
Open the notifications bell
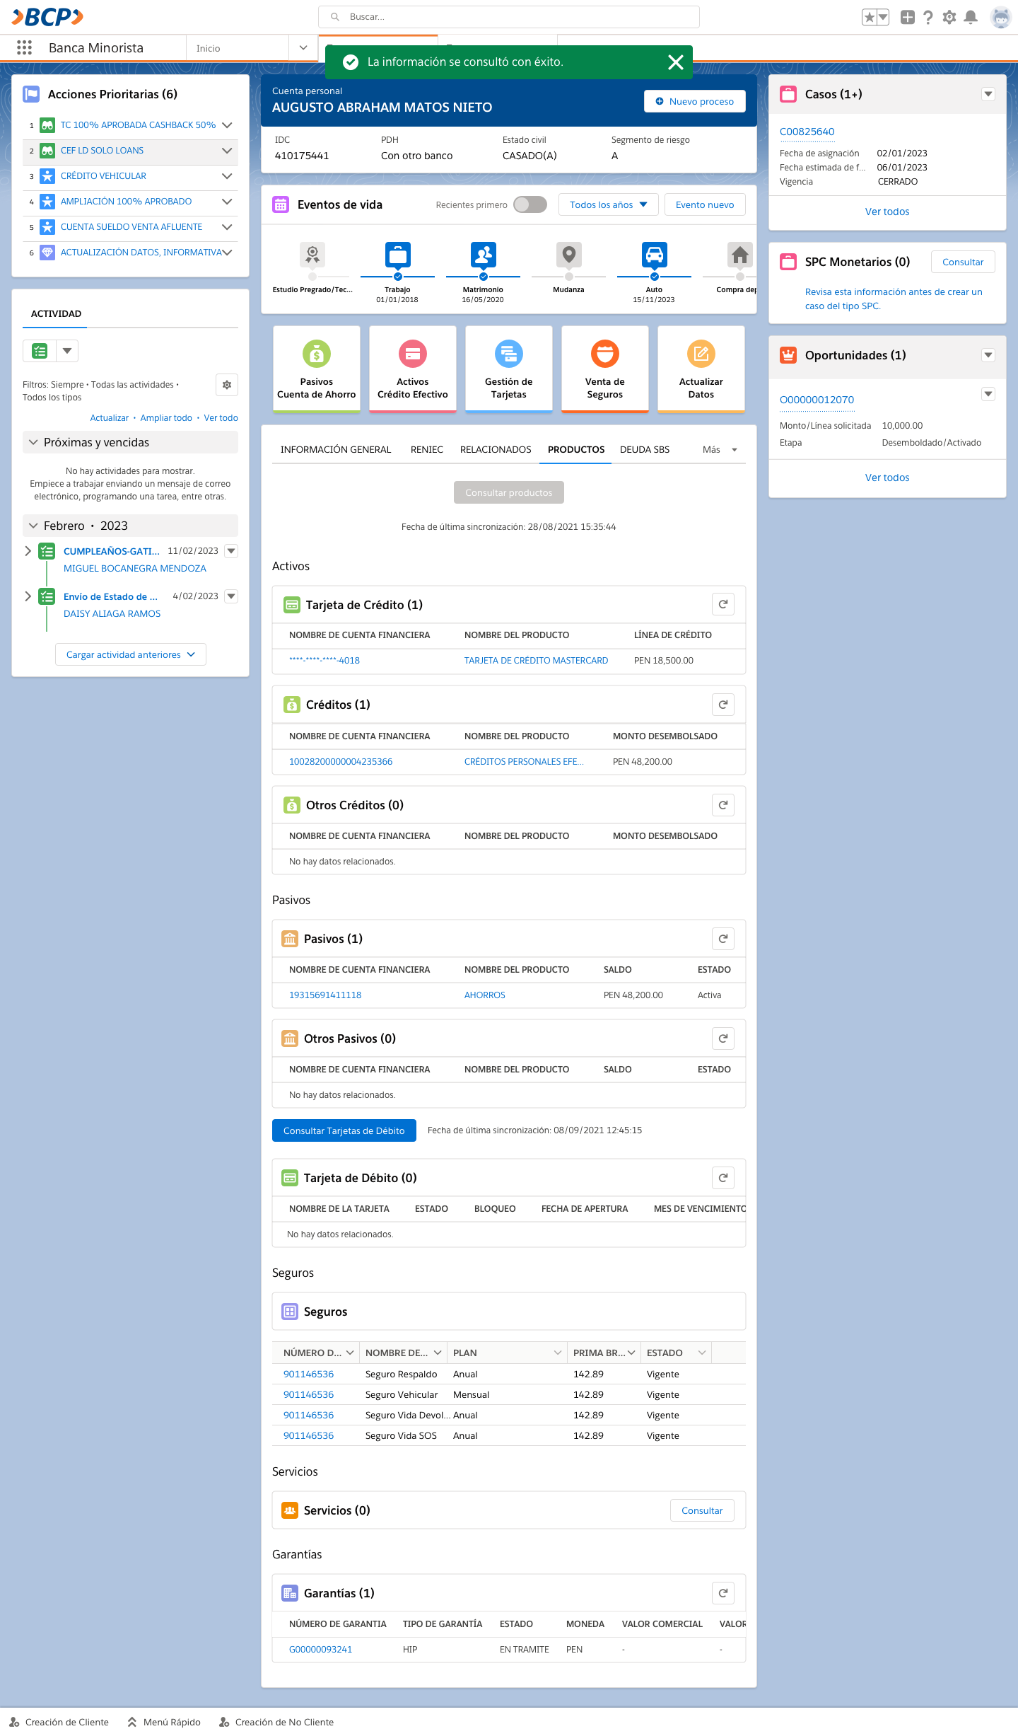coord(971,17)
